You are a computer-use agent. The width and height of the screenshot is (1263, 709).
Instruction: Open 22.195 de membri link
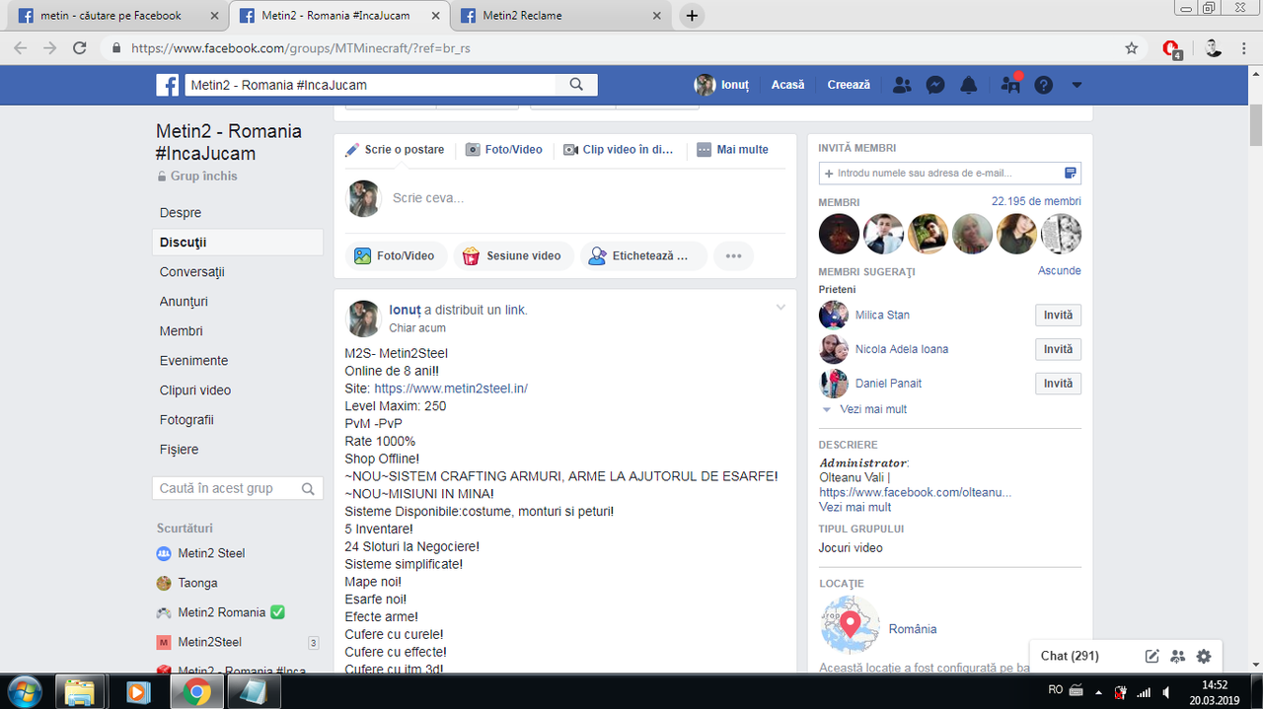[x=1036, y=201]
